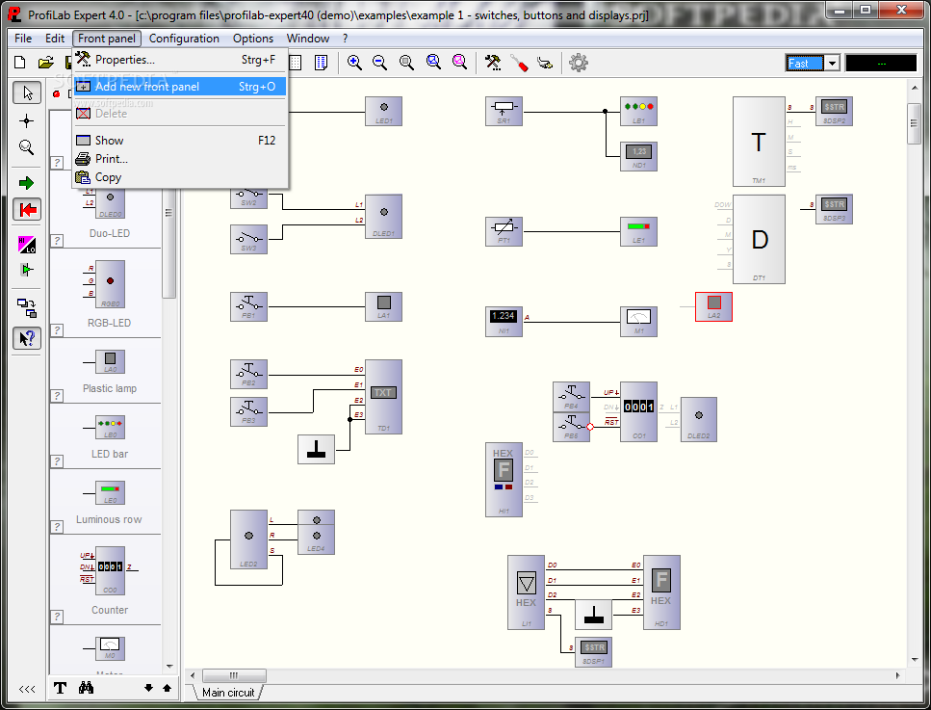This screenshot has width=931, height=710.
Task: Switch to the Main circuit tab
Action: tap(228, 692)
